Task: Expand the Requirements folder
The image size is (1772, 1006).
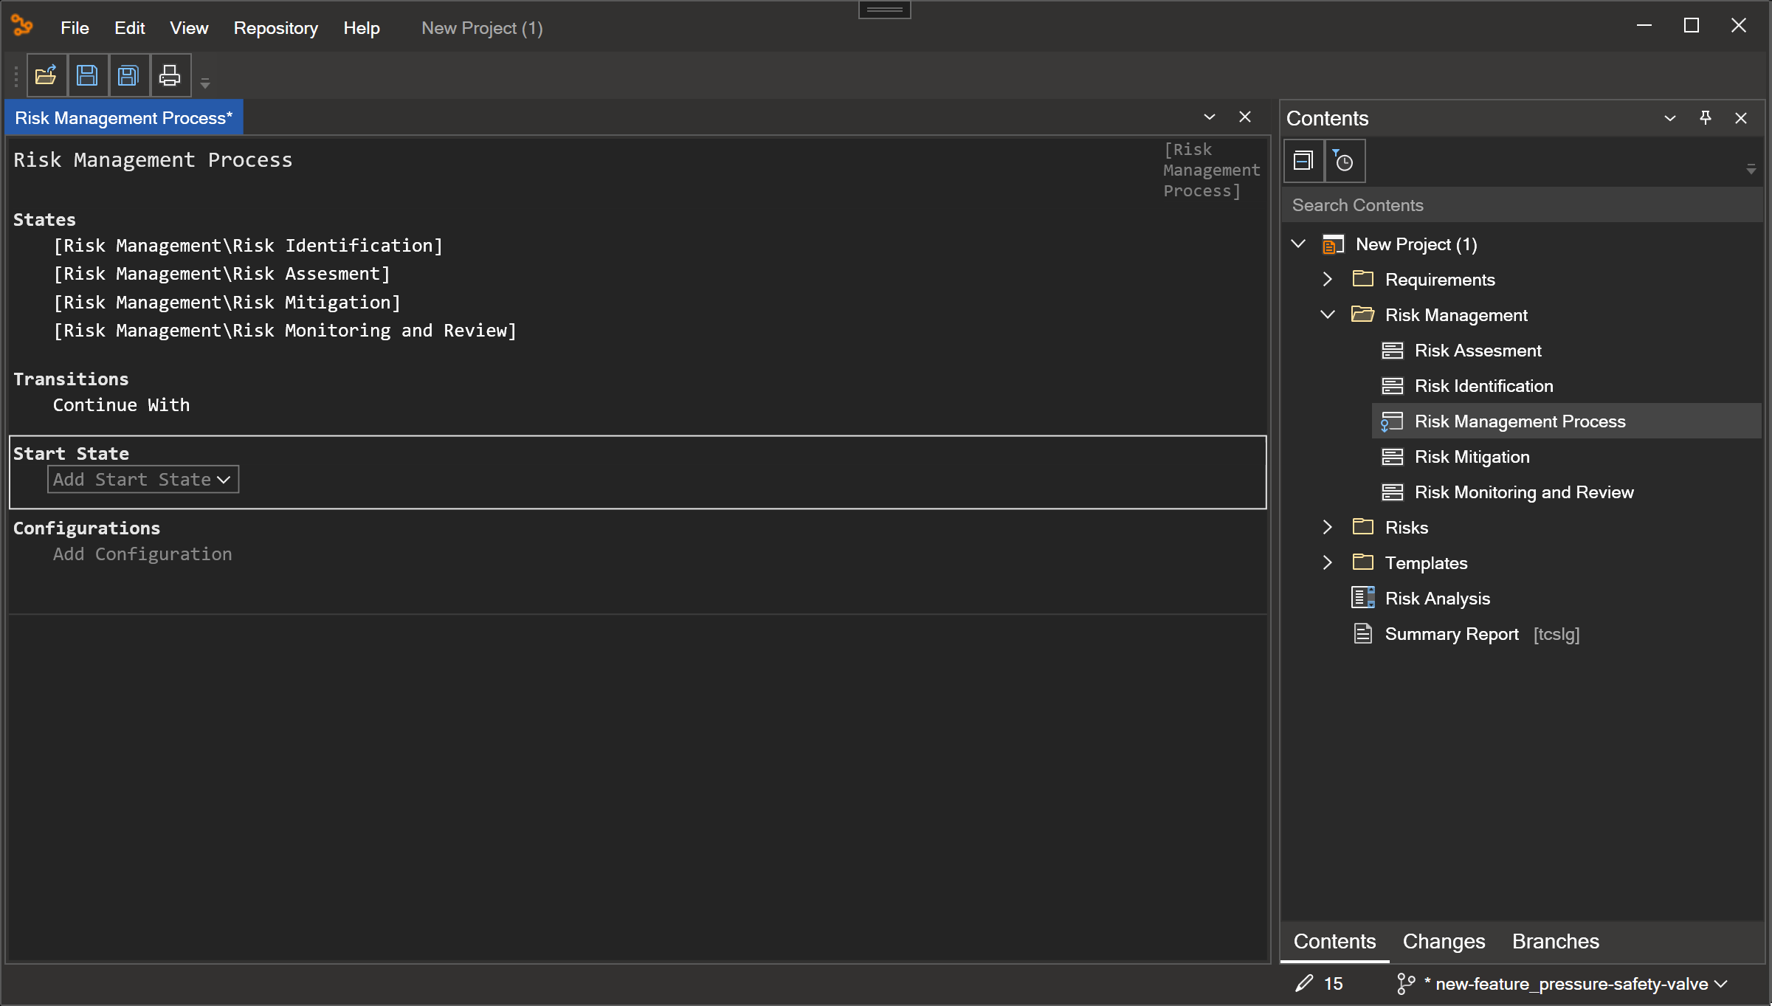Action: 1327,279
